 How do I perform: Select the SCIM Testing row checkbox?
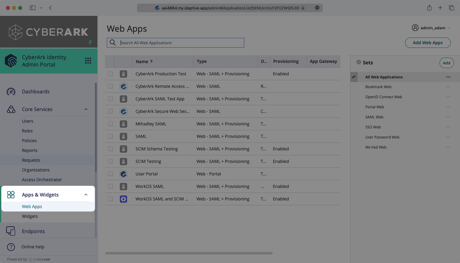coord(110,161)
